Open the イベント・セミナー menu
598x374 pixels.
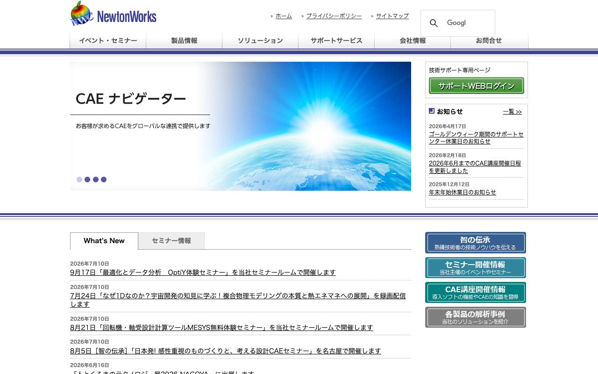tap(108, 41)
